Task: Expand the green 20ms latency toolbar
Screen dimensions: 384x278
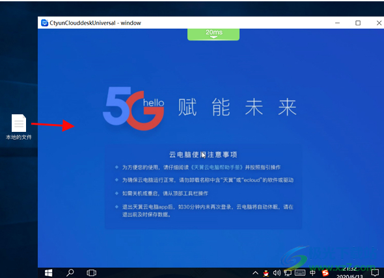Action: (213, 34)
